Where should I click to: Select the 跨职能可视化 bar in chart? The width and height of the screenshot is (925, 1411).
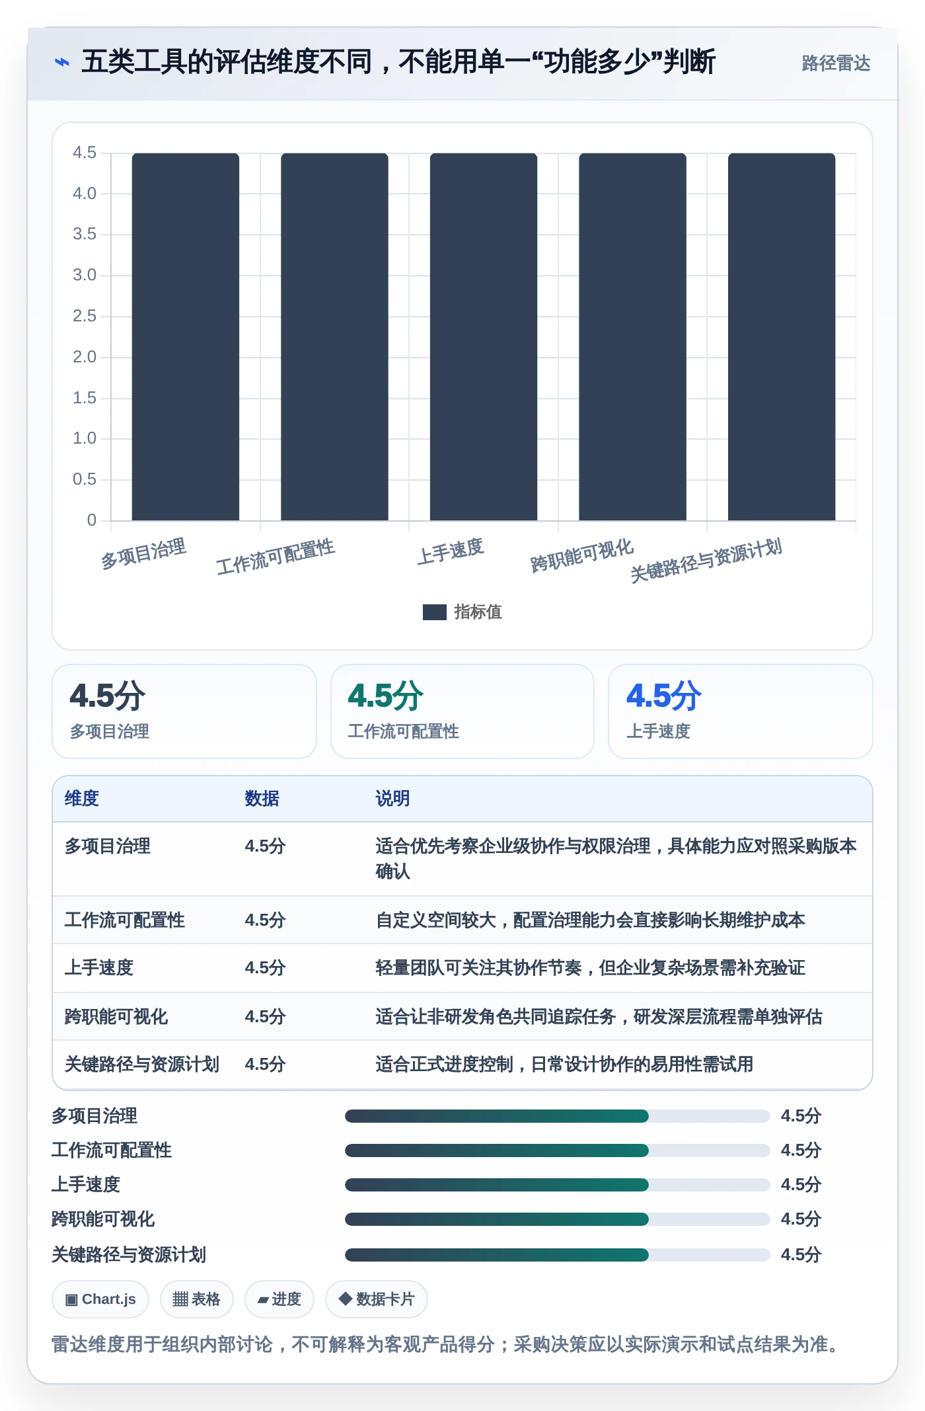click(x=632, y=337)
